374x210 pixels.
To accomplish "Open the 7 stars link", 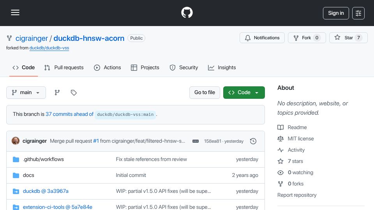I will pos(295,161).
